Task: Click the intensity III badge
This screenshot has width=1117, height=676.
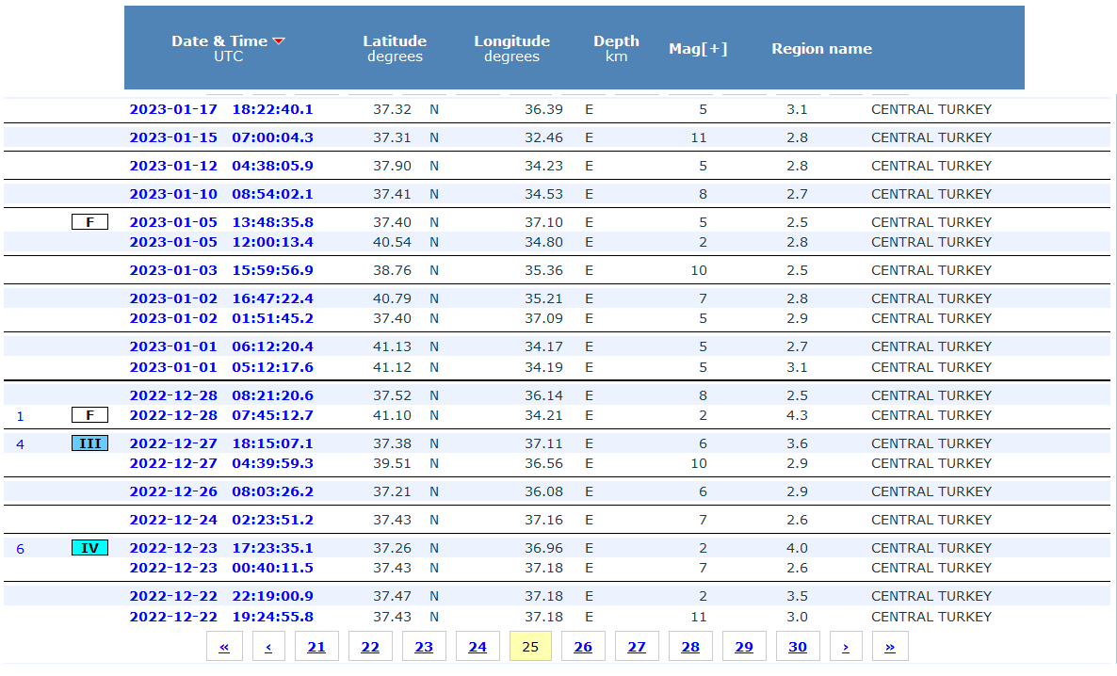Action: click(x=89, y=443)
